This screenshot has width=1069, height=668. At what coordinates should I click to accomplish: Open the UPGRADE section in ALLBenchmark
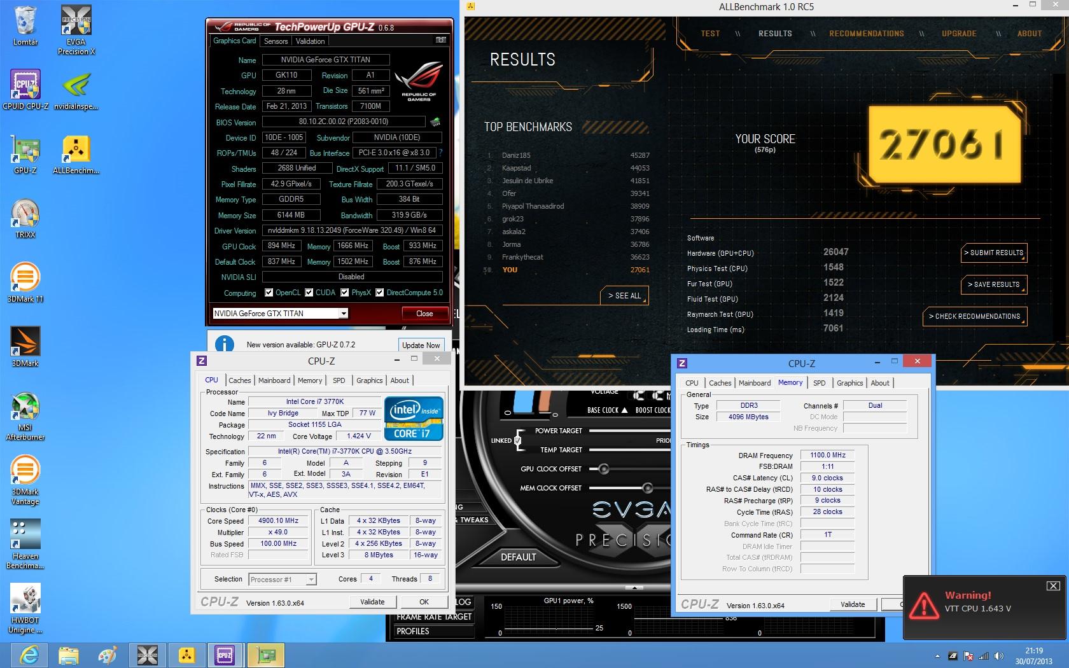tap(960, 34)
